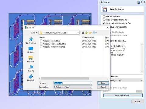Open the View menu icon in Save As
The image size is (146, 109).
95,33
